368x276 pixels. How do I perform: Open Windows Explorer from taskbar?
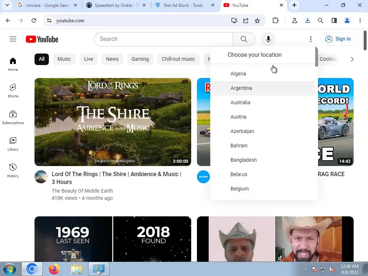click(77, 269)
